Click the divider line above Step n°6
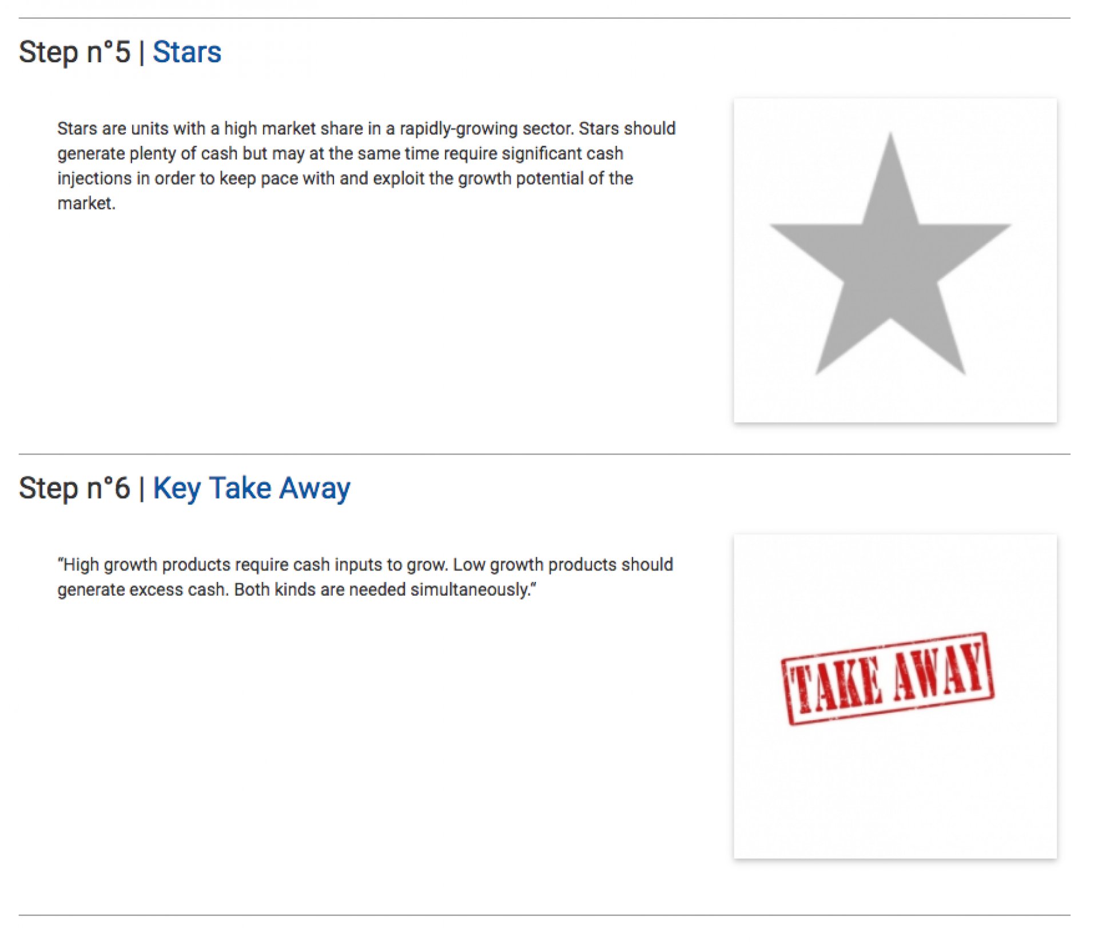Image resolution: width=1098 pixels, height=942 pixels. [x=544, y=454]
